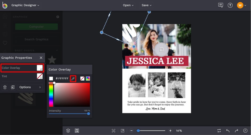251x135 pixels.
Task: Click the redo arrow icon
Action: point(236,130)
